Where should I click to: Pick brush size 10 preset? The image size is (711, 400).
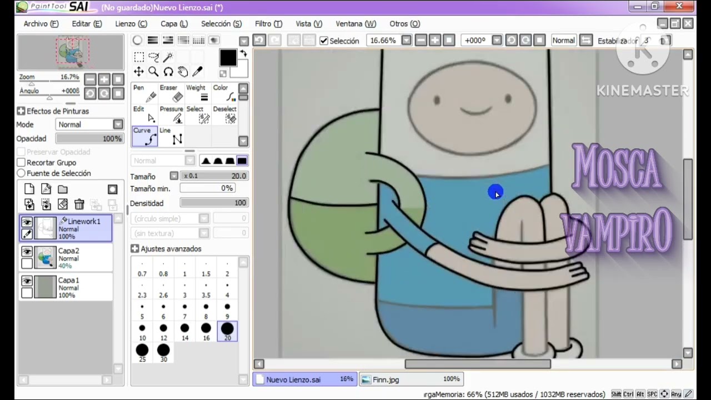[x=142, y=332]
